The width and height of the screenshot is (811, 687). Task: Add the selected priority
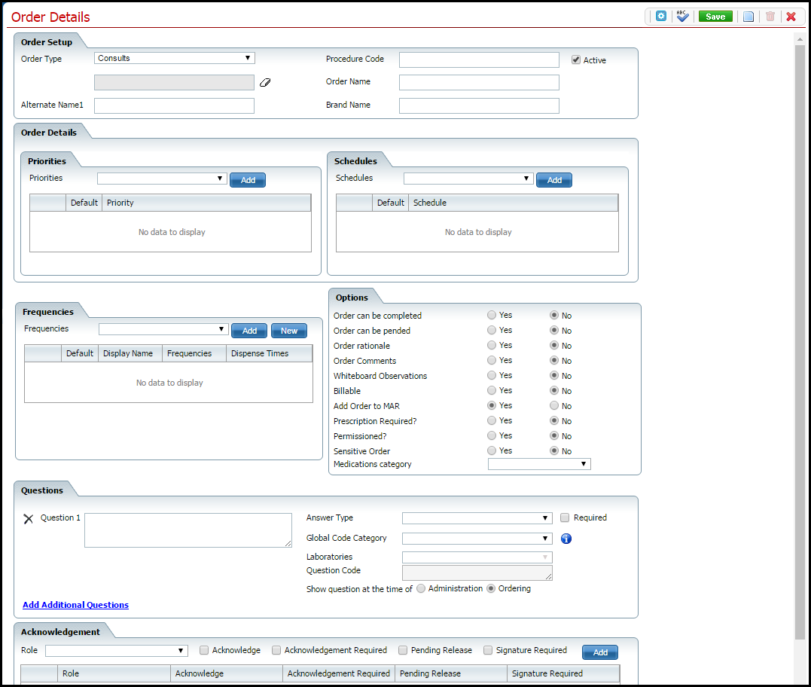pyautogui.click(x=248, y=180)
